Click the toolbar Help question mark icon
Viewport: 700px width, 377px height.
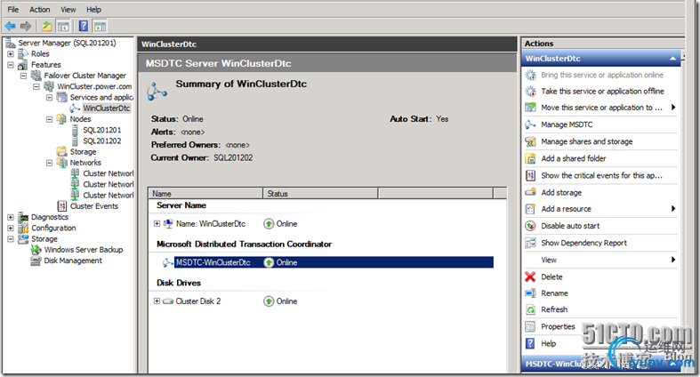[84, 26]
